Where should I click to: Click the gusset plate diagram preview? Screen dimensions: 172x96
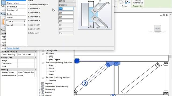pos(95,15)
